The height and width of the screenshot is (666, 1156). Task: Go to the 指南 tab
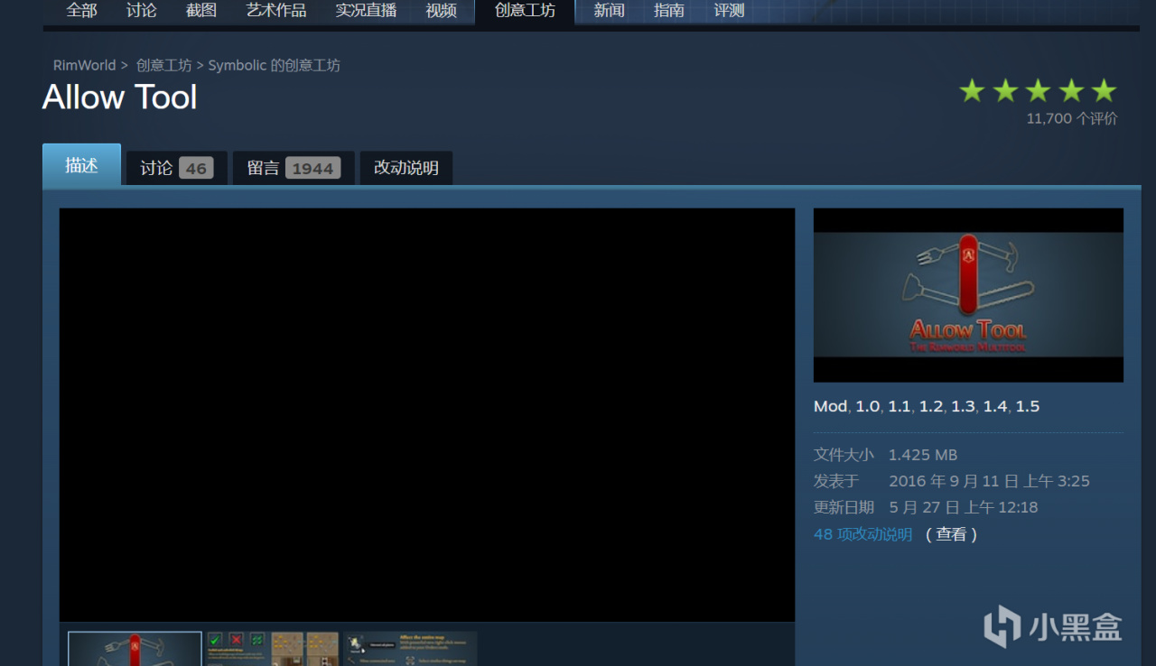point(668,11)
